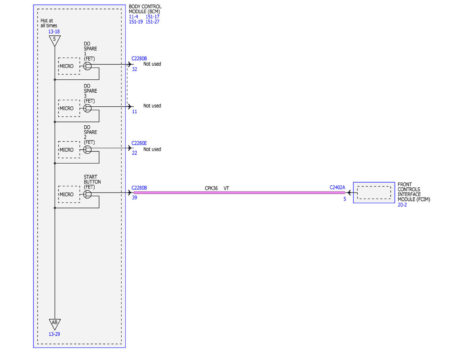The height and width of the screenshot is (352, 456).
Task: Click the MICRO box beside START BUTTON
Action: (x=69, y=194)
